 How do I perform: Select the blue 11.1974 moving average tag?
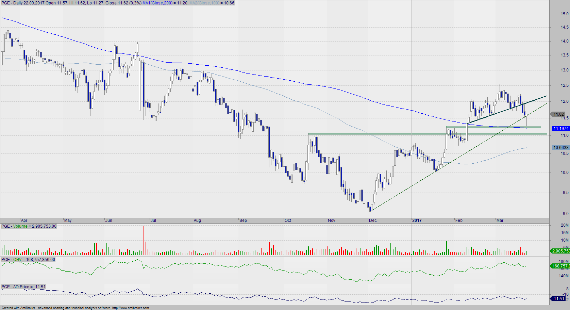point(560,128)
